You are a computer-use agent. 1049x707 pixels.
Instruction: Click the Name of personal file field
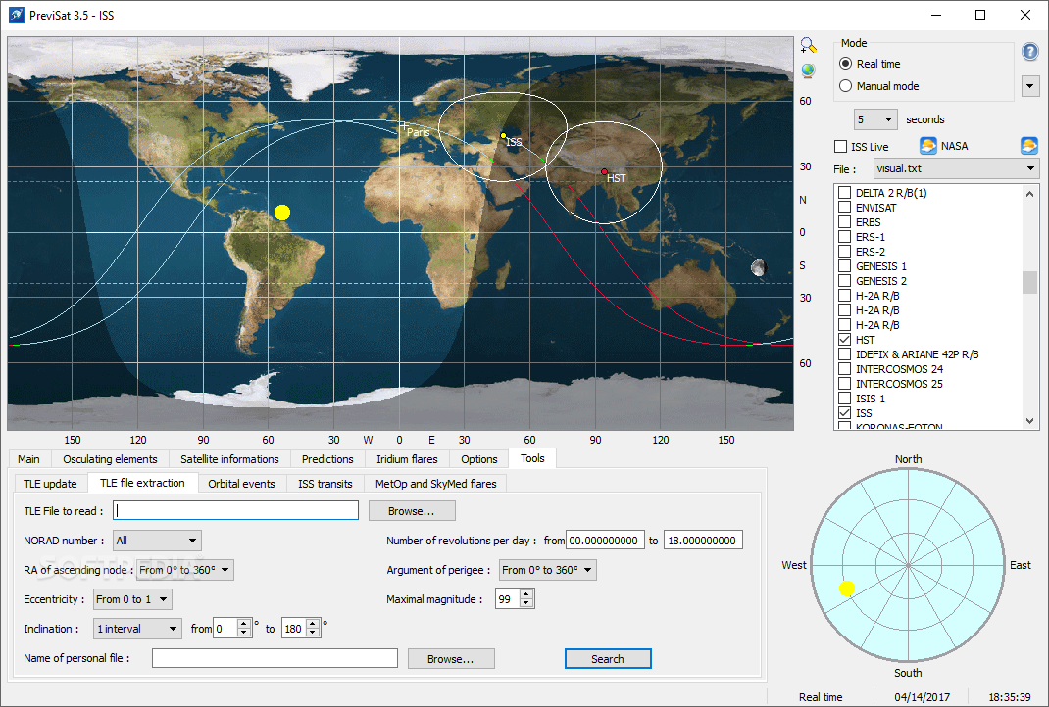[275, 658]
